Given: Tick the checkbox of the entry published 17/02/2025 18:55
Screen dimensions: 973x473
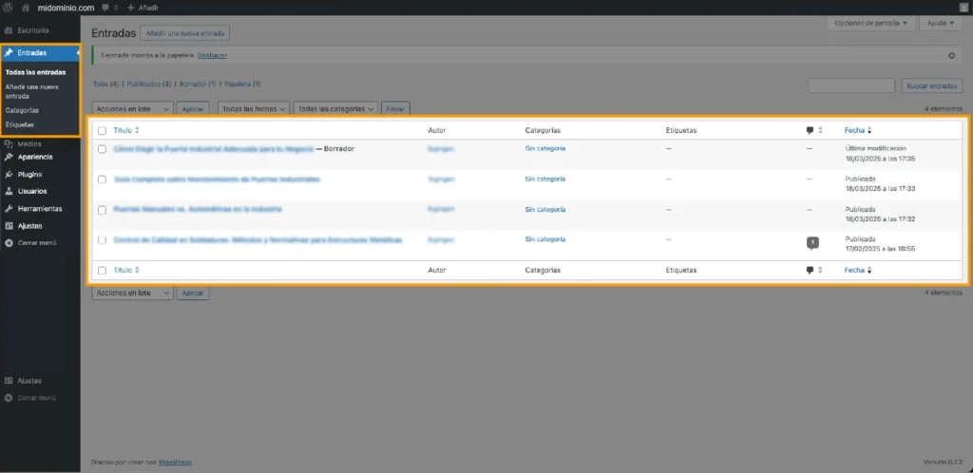Looking at the screenshot, I should point(103,240).
